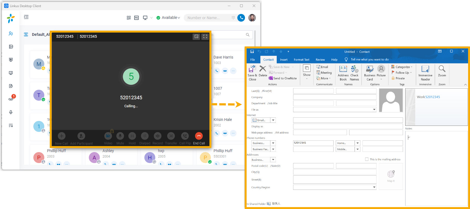470x209 pixels.
Task: Open Available status dropdown
Action: coord(168,18)
